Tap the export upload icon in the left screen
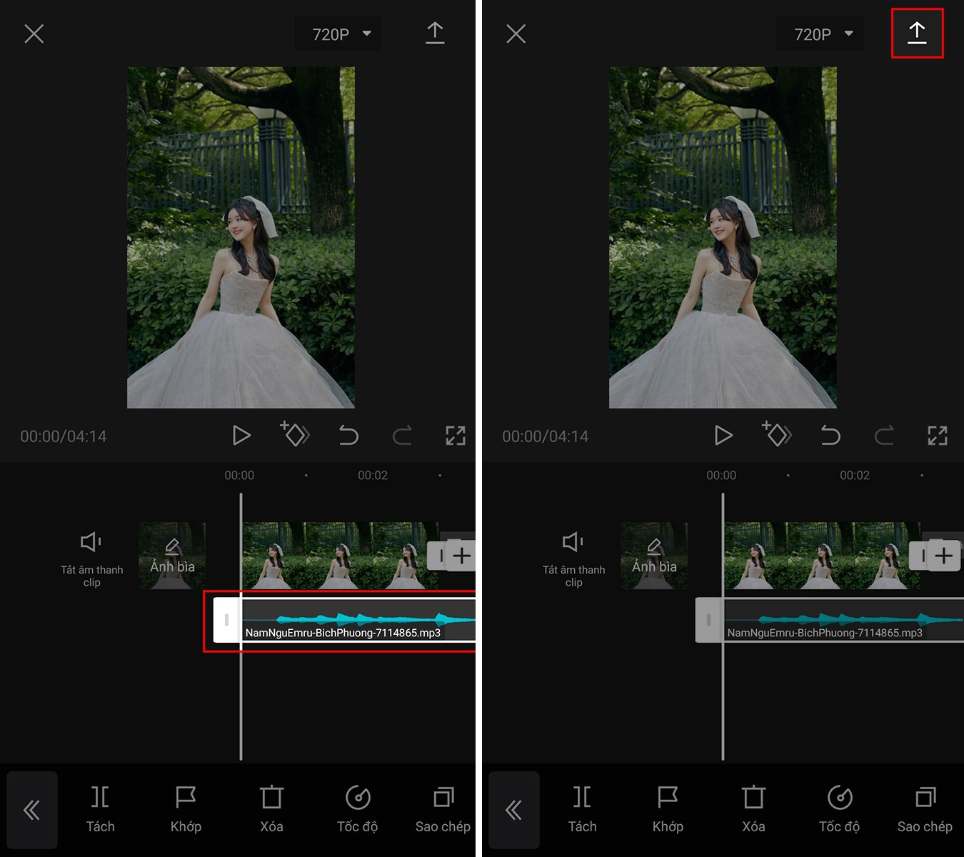 click(x=435, y=33)
